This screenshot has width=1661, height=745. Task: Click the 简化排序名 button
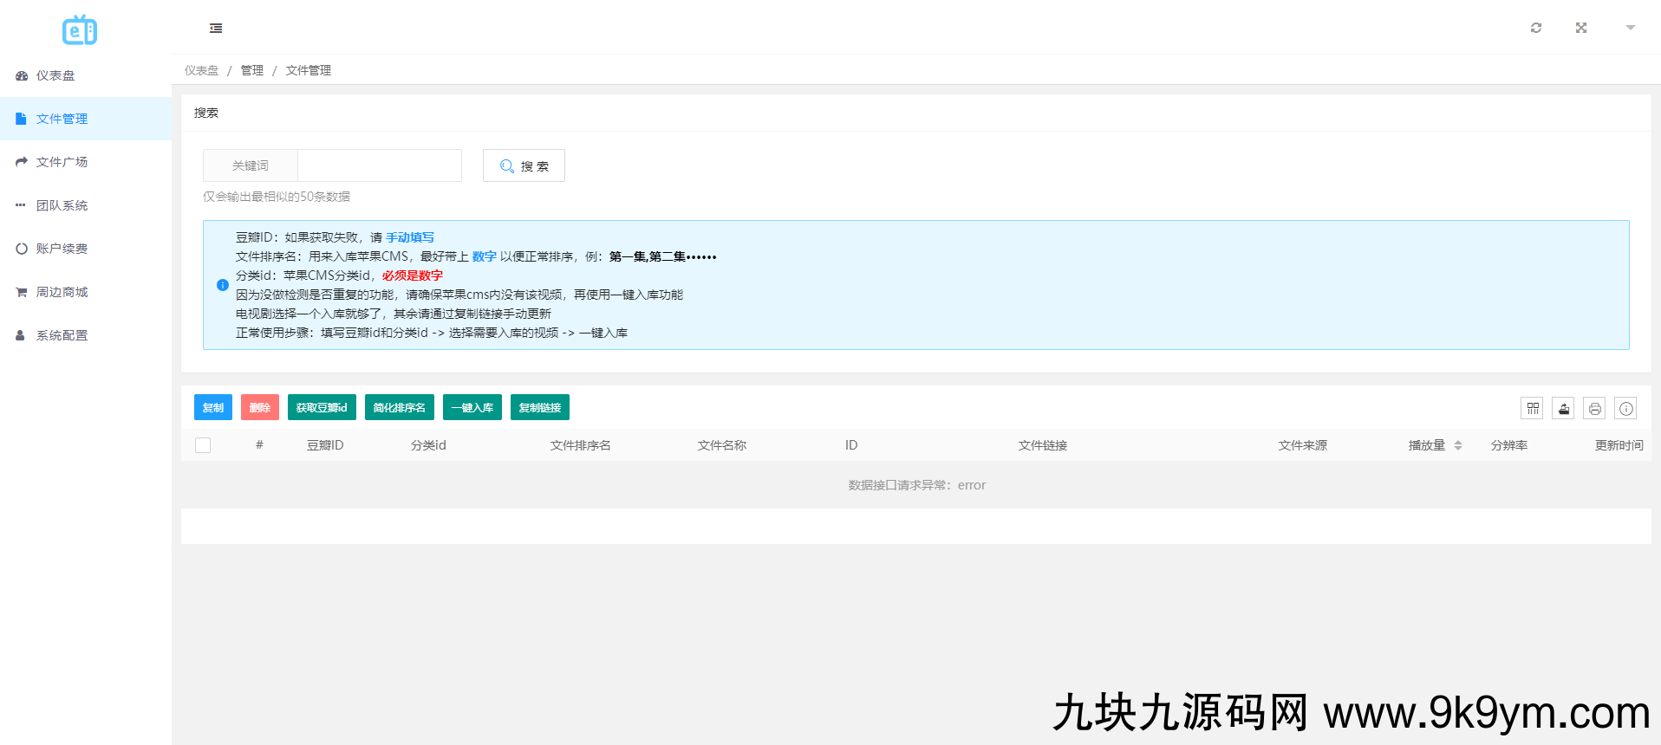pyautogui.click(x=400, y=407)
